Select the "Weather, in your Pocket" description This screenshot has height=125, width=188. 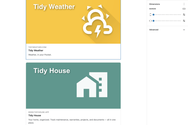[40, 55]
